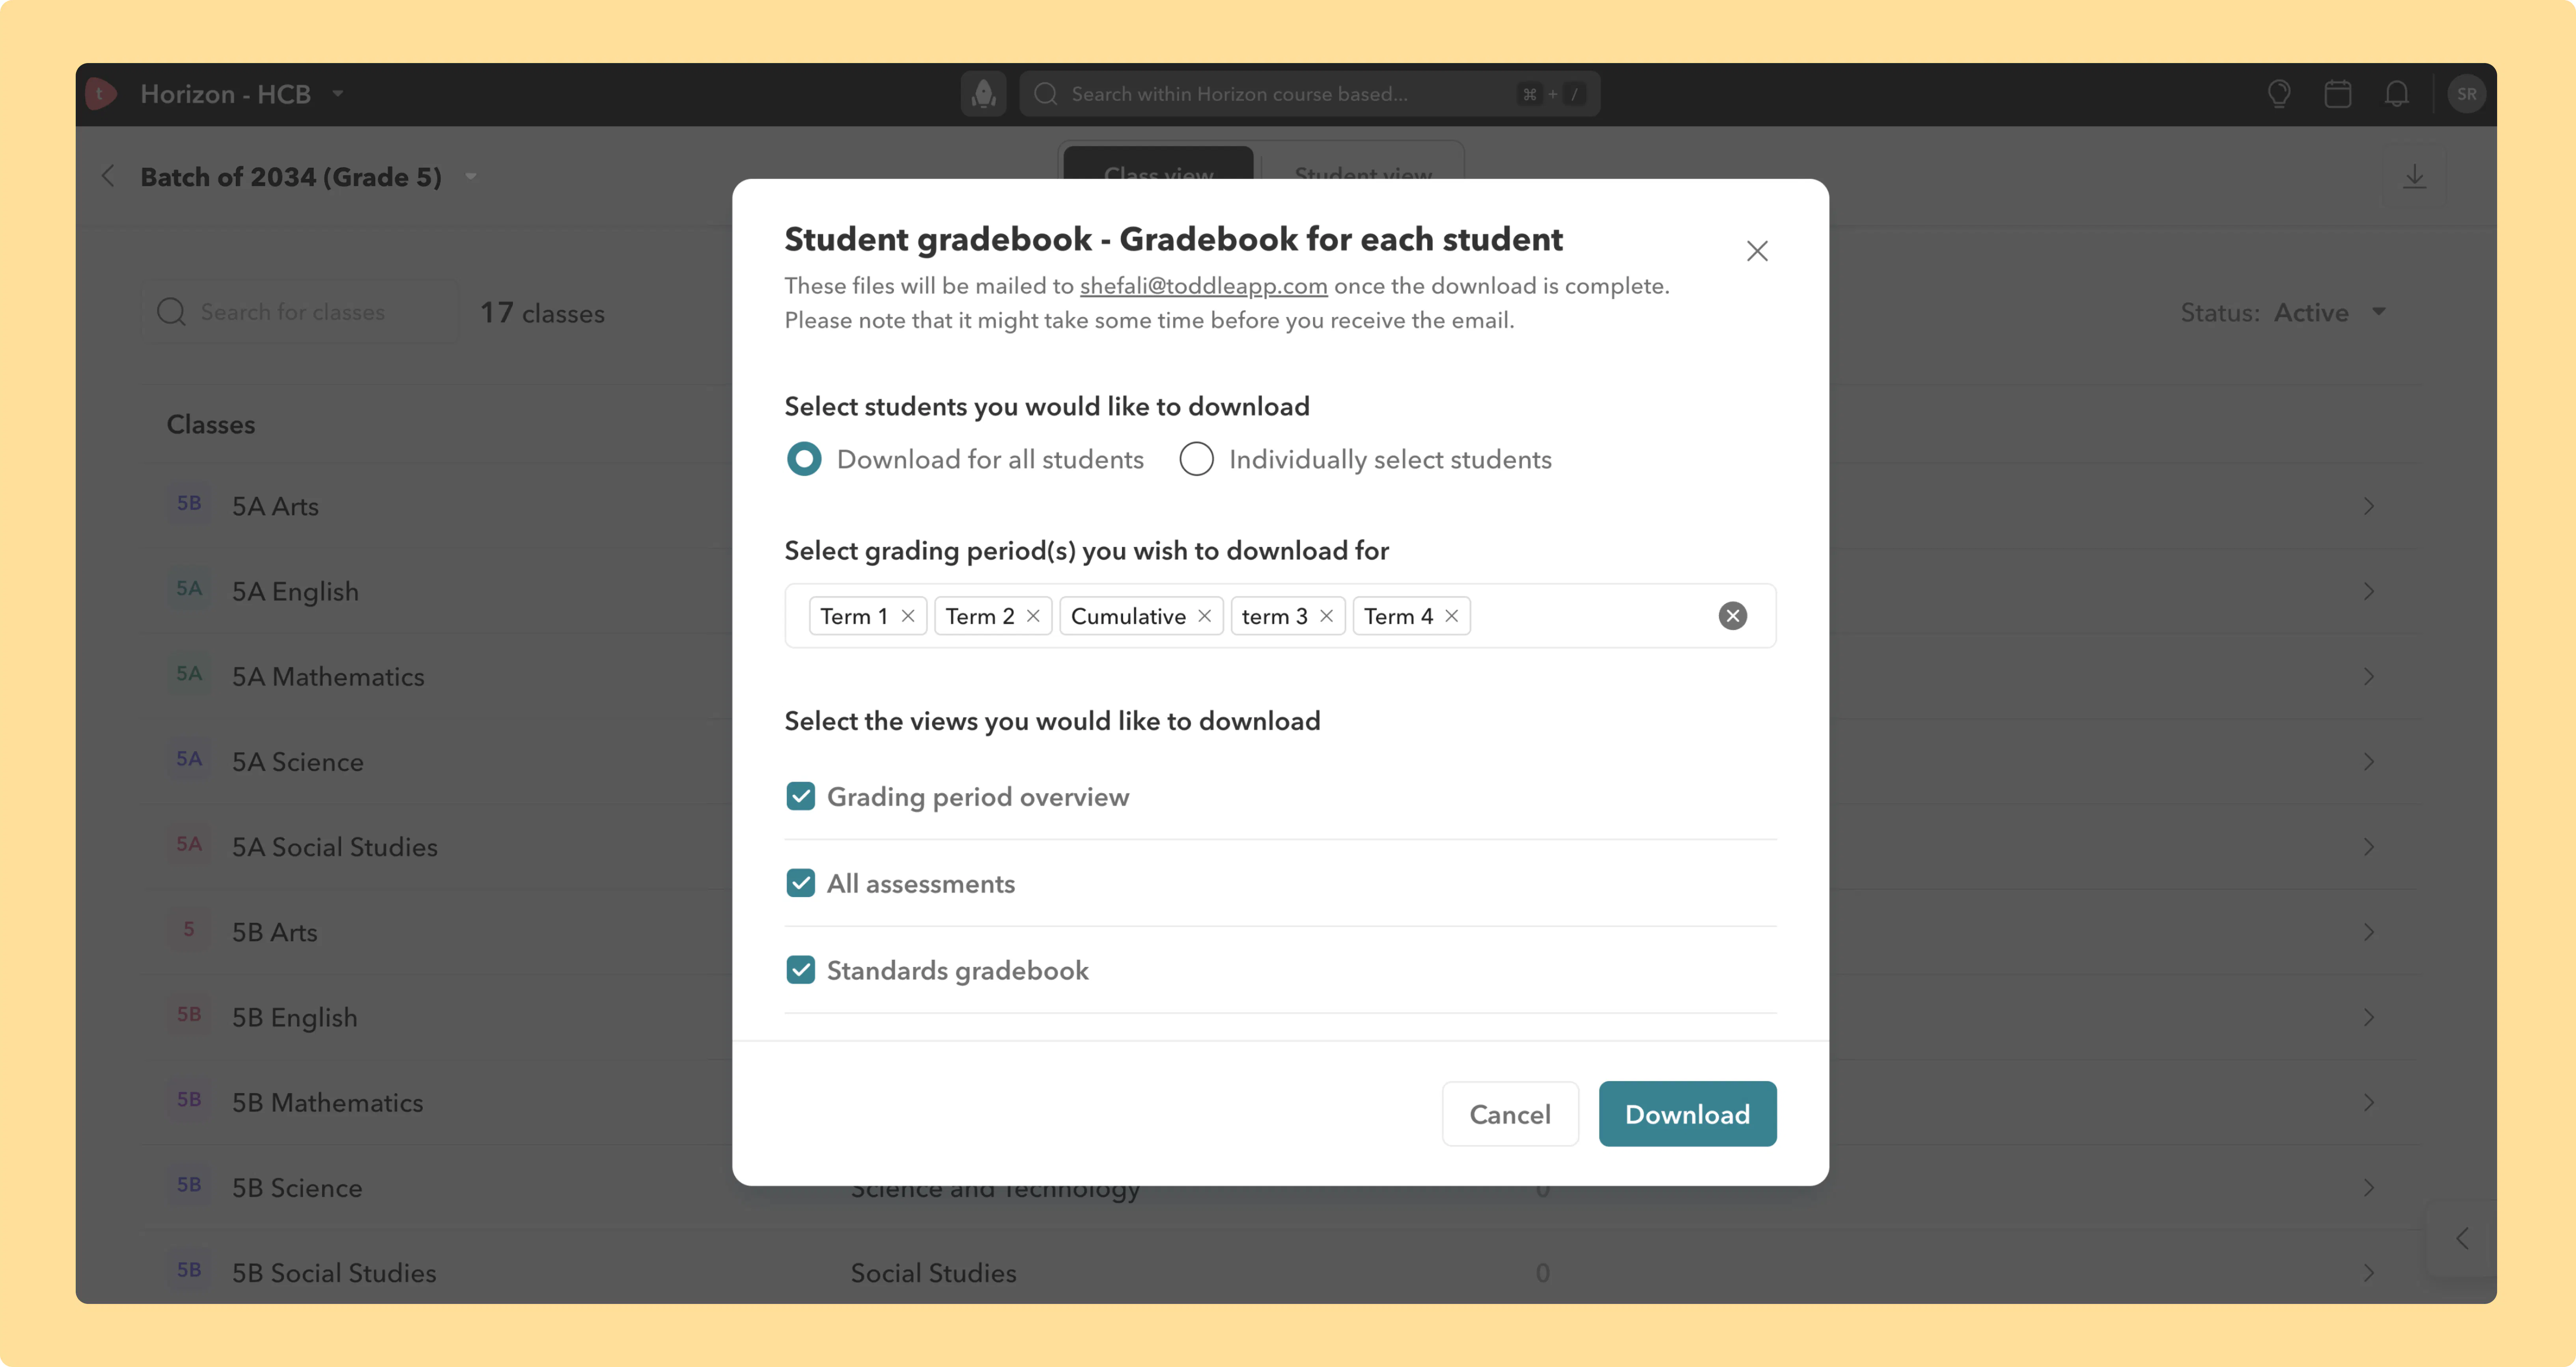
Task: Uncheck Grading period overview checkbox
Action: pos(801,796)
